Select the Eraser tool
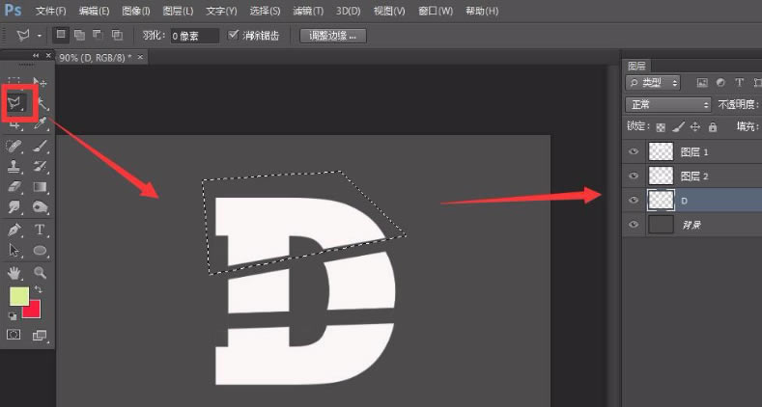Screen dimensions: 762x407 pos(14,187)
